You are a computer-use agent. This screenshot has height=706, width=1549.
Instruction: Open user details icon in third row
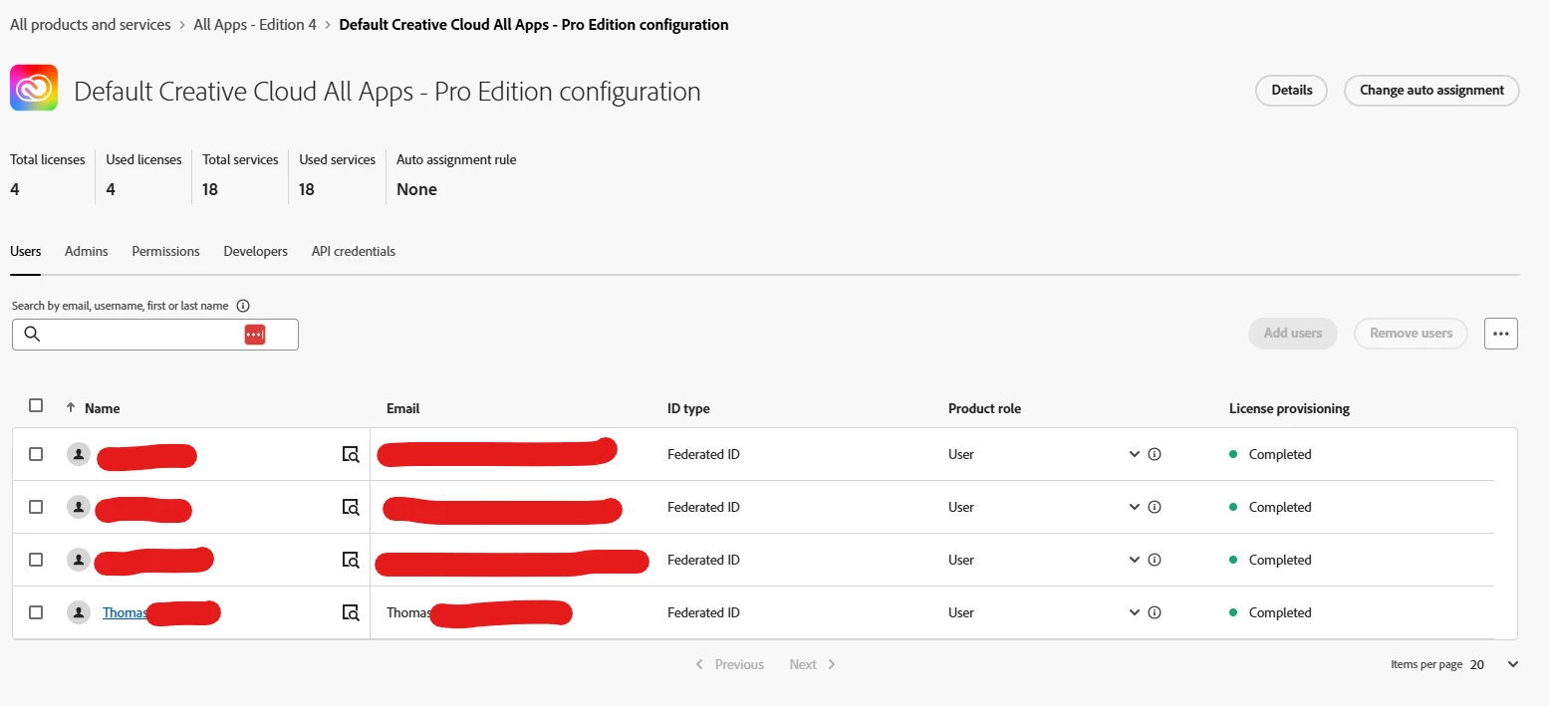point(351,561)
